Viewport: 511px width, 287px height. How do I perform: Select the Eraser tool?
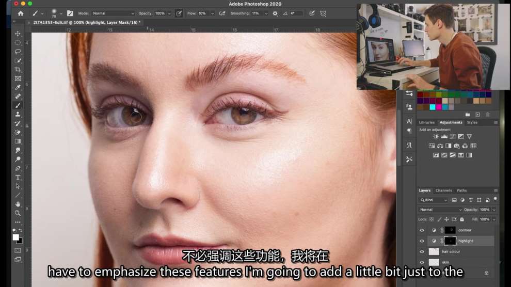18,132
